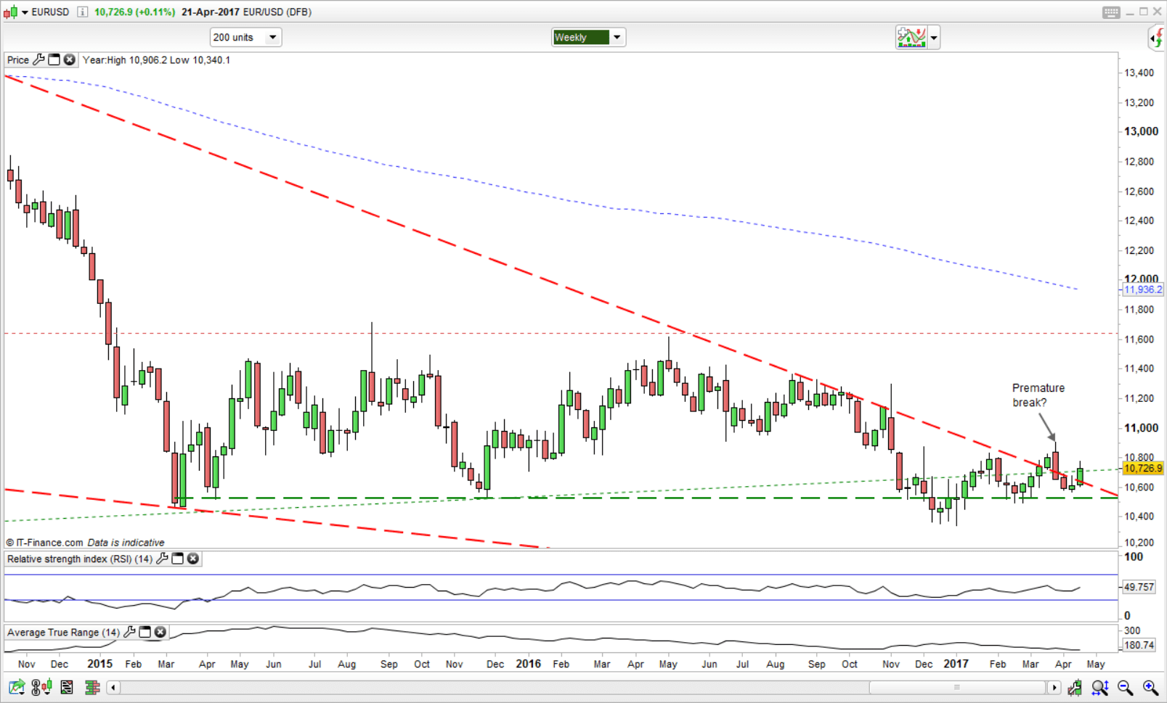
Task: Open the Weekly timeframe dropdown
Action: coord(616,37)
